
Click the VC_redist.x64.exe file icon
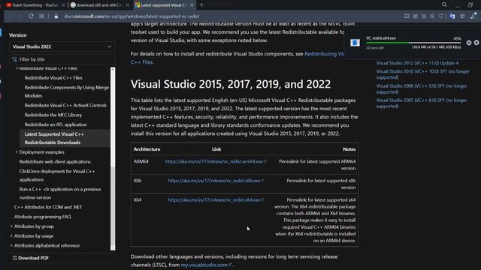point(355,43)
